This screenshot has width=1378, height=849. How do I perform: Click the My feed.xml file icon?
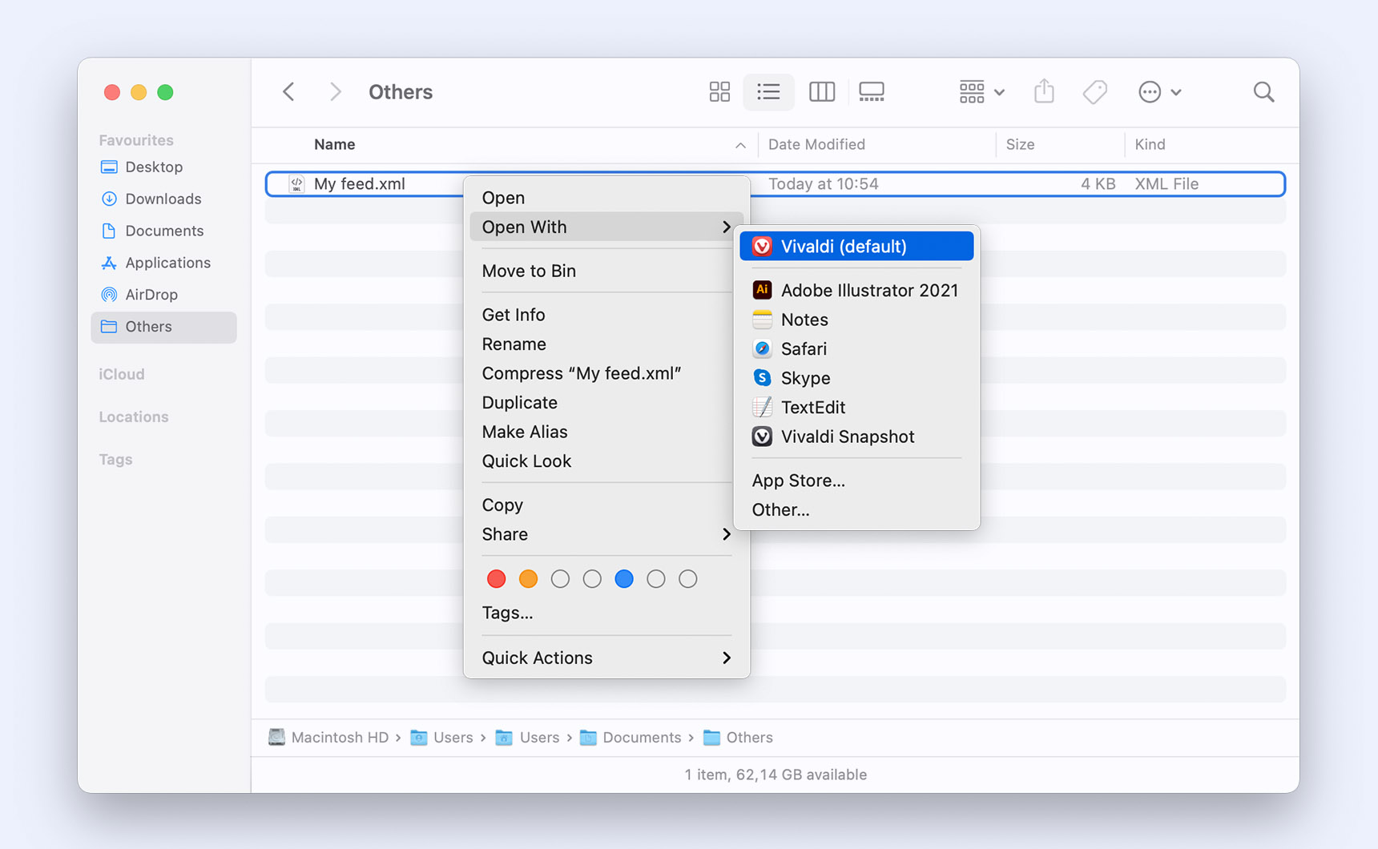point(296,184)
